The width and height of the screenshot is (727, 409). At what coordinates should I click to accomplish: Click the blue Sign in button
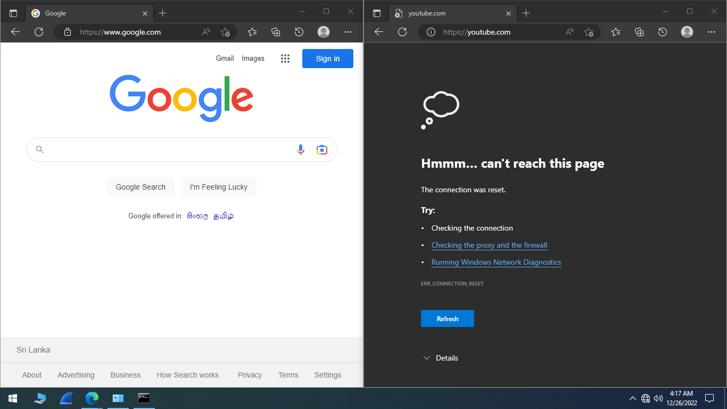click(327, 59)
